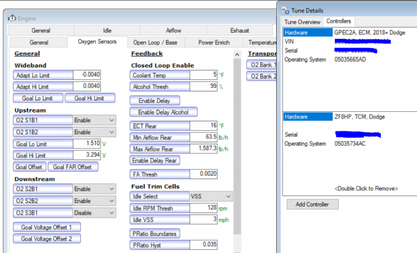Expand the O2 S1B2 dropdown
The width and height of the screenshot is (417, 253).
click(94, 132)
